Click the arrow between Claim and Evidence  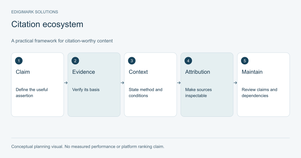point(66,83)
